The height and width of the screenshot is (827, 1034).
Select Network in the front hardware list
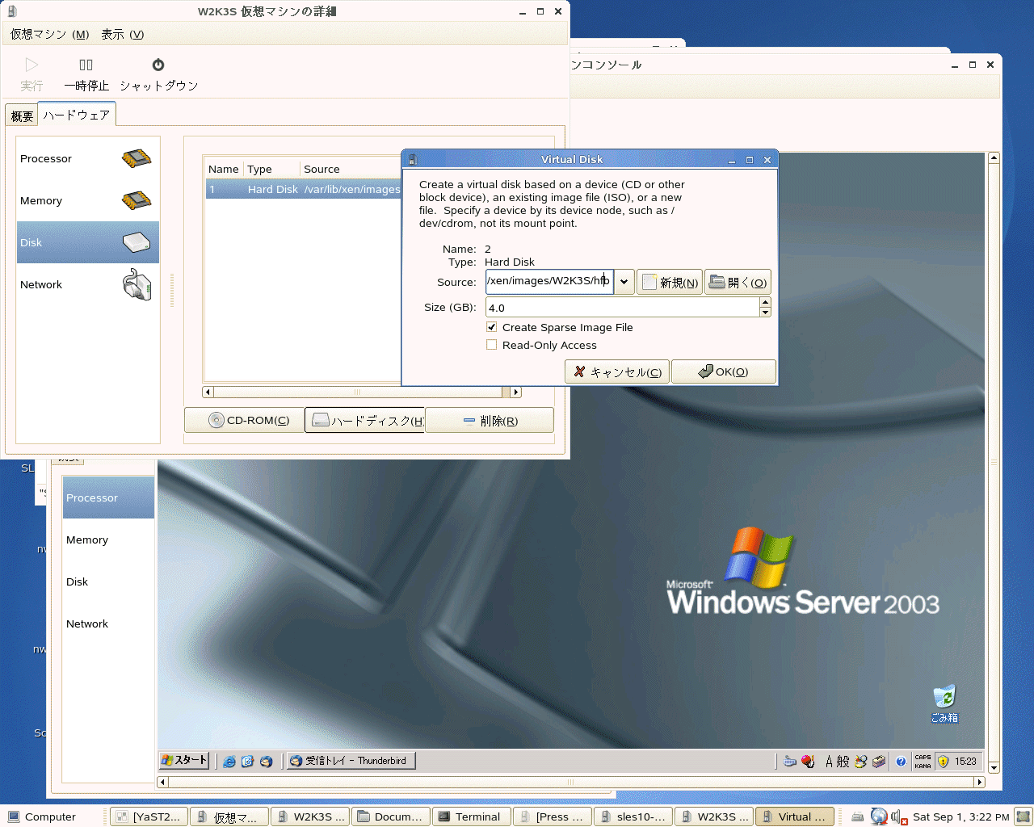pos(88,284)
